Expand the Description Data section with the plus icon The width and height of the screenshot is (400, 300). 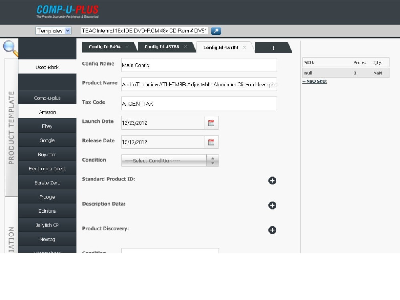[x=272, y=205]
